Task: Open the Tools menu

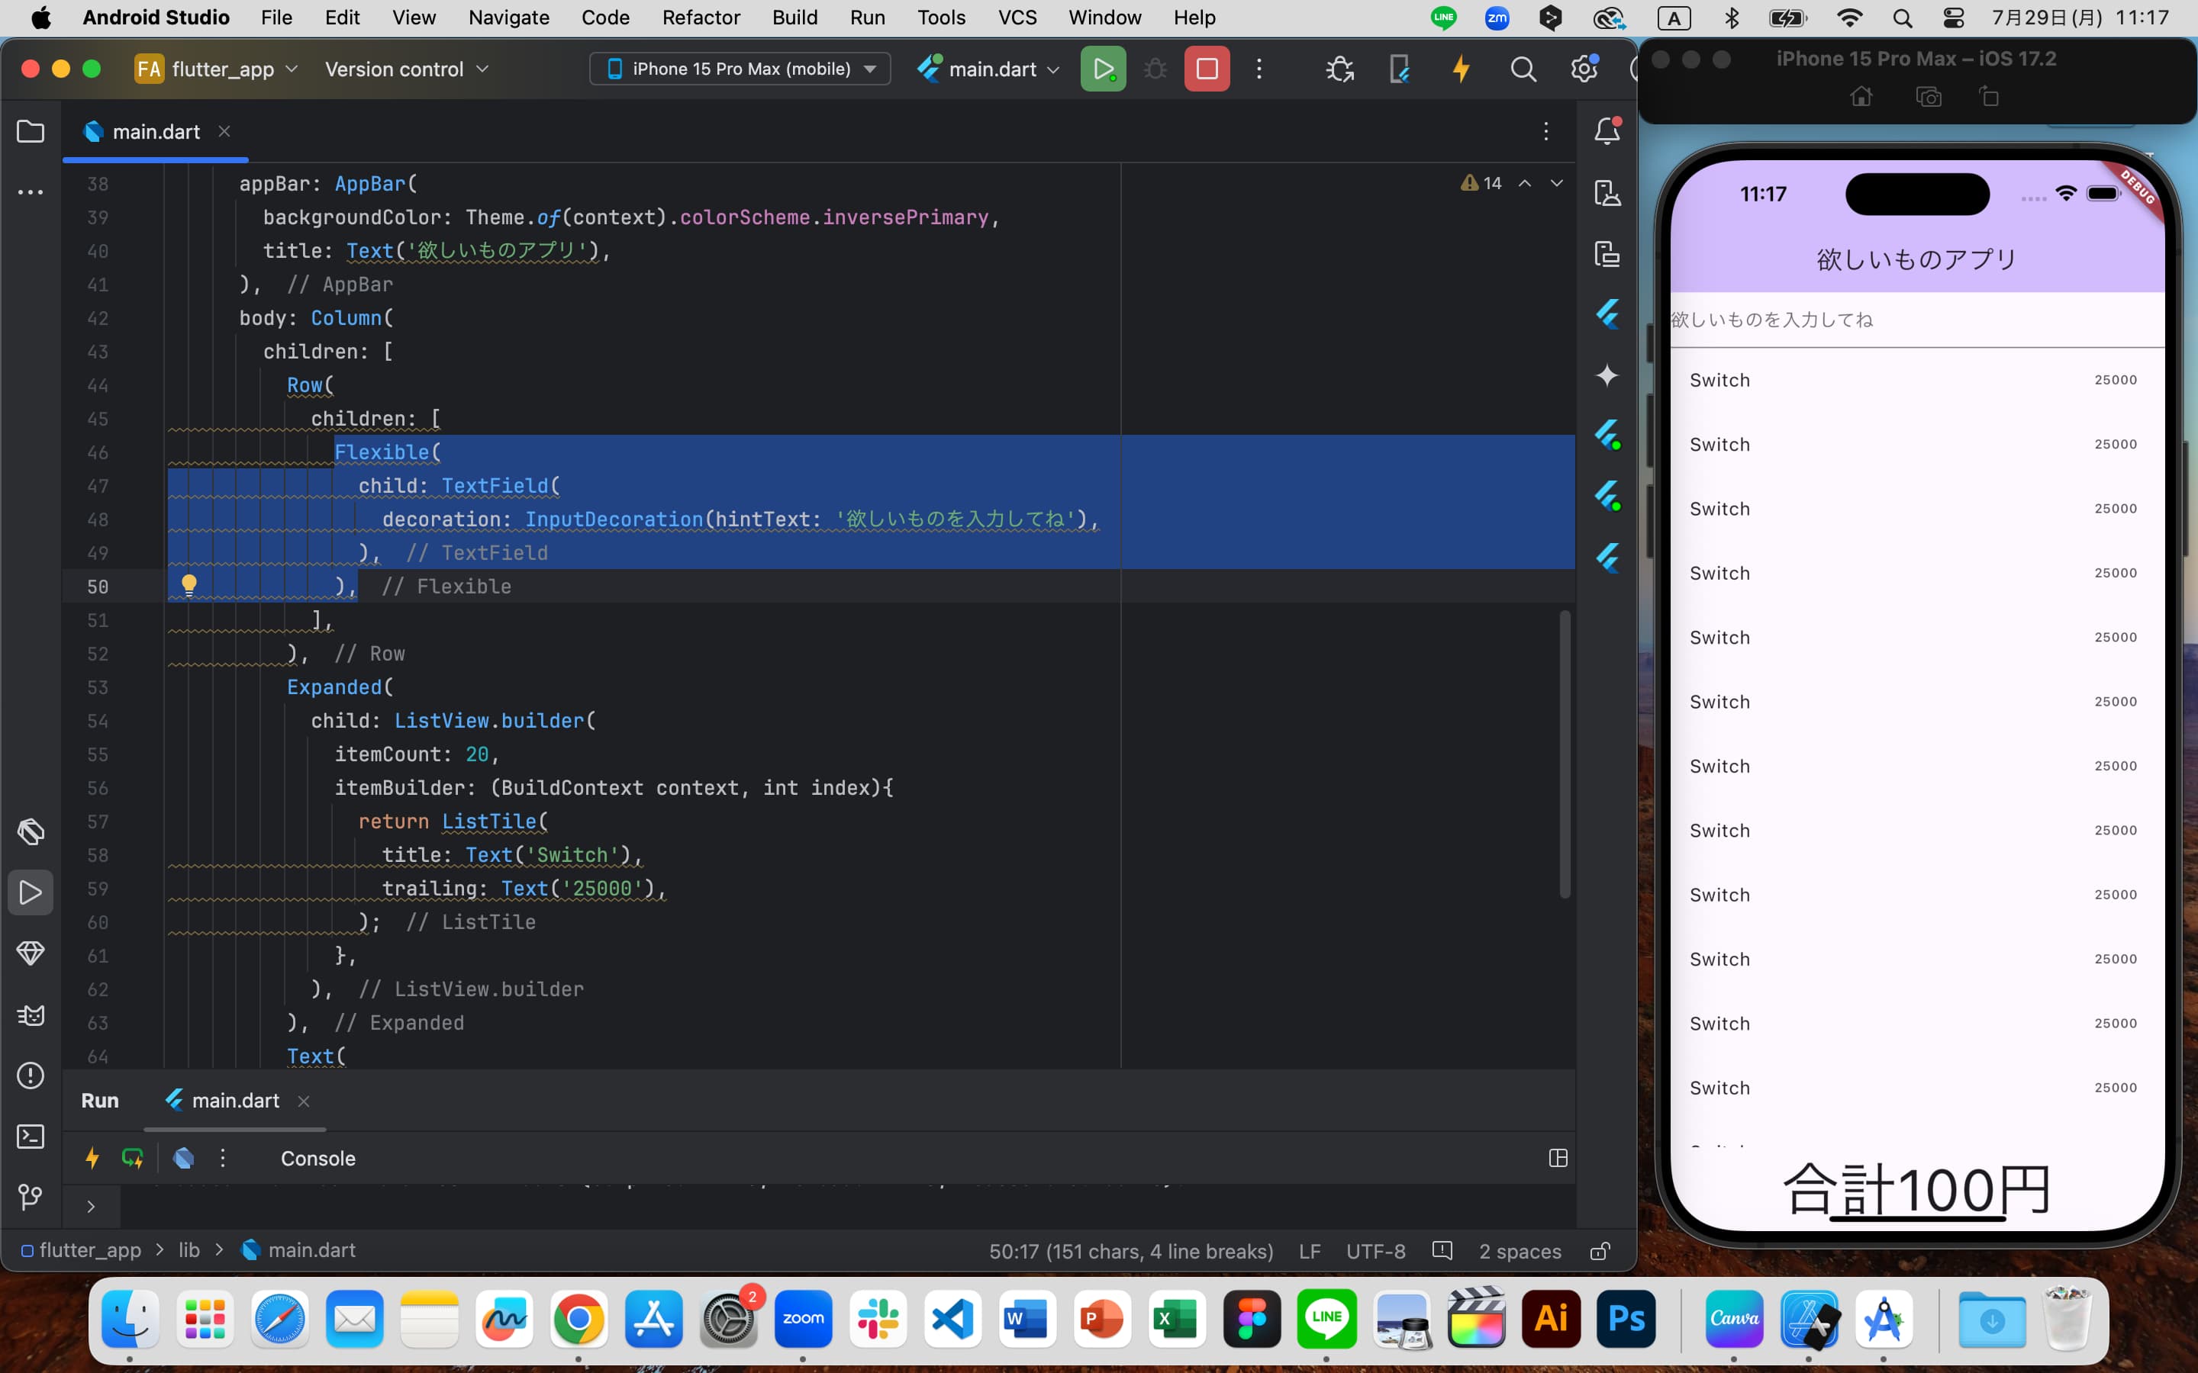Action: [x=941, y=18]
